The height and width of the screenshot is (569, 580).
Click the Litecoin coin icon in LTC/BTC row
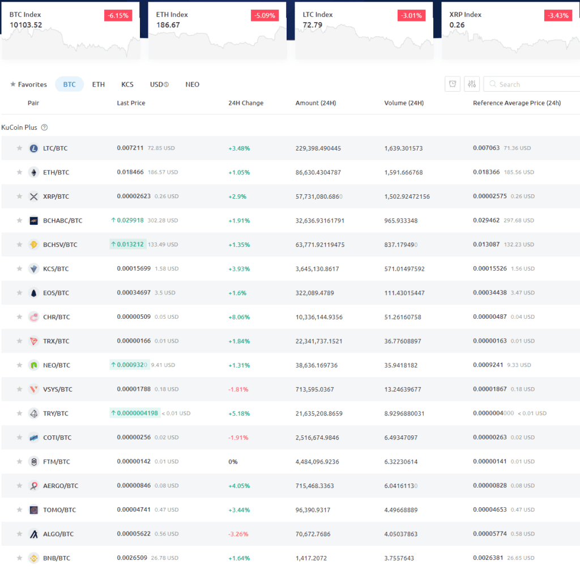click(33, 148)
